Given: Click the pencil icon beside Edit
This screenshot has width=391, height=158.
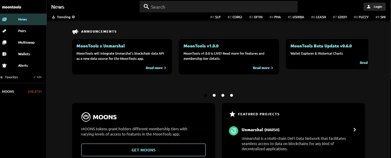Looking at the screenshot, I should [35, 77].
